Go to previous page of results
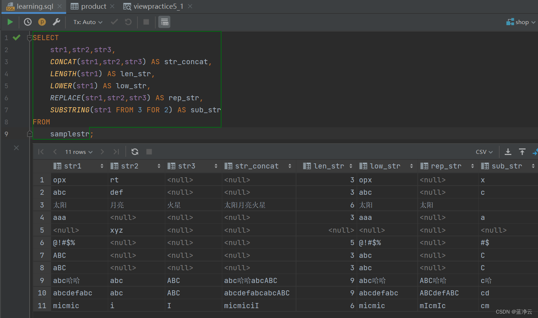Image resolution: width=538 pixels, height=318 pixels. (55, 152)
